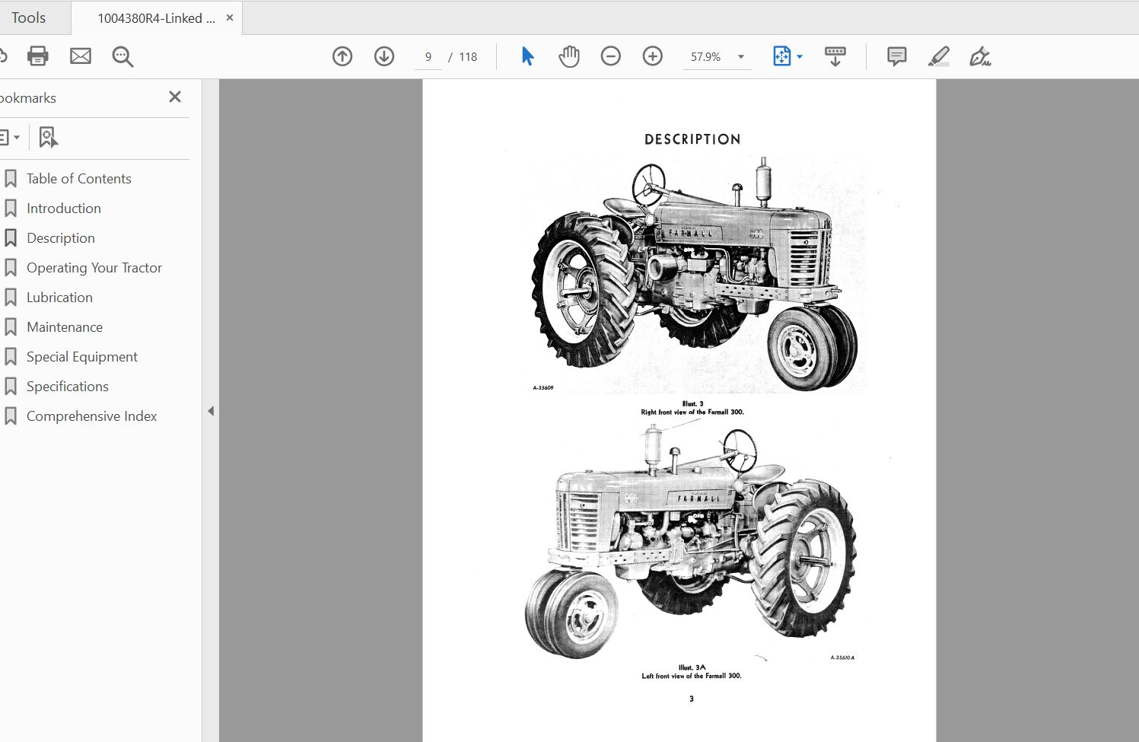
Task: Zoom in using the plus button
Action: click(652, 56)
